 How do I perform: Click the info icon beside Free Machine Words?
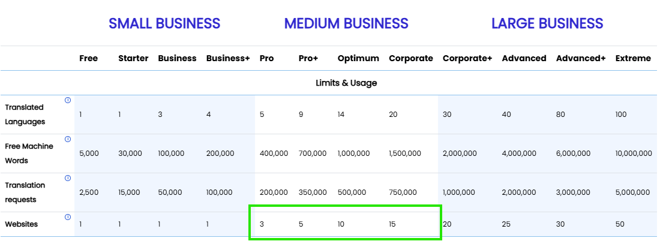[x=68, y=139]
